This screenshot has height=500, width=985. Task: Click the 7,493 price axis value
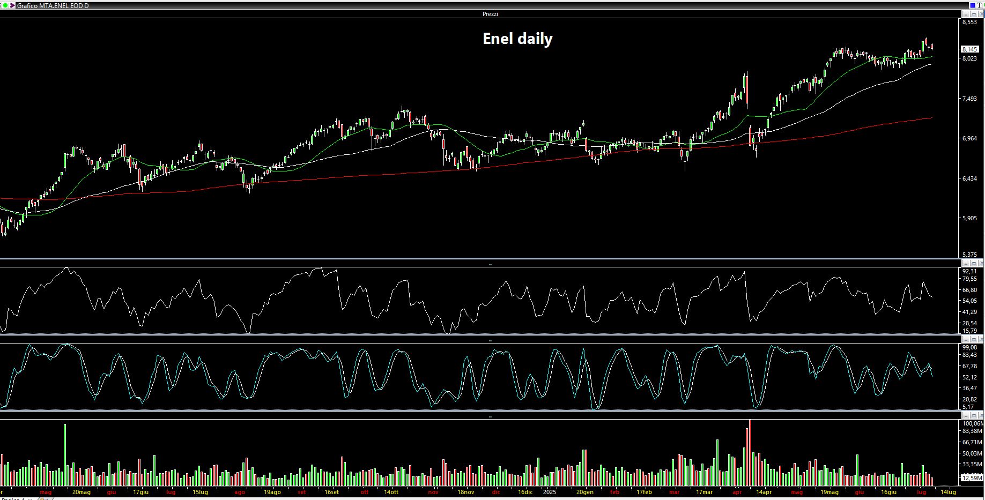click(970, 99)
